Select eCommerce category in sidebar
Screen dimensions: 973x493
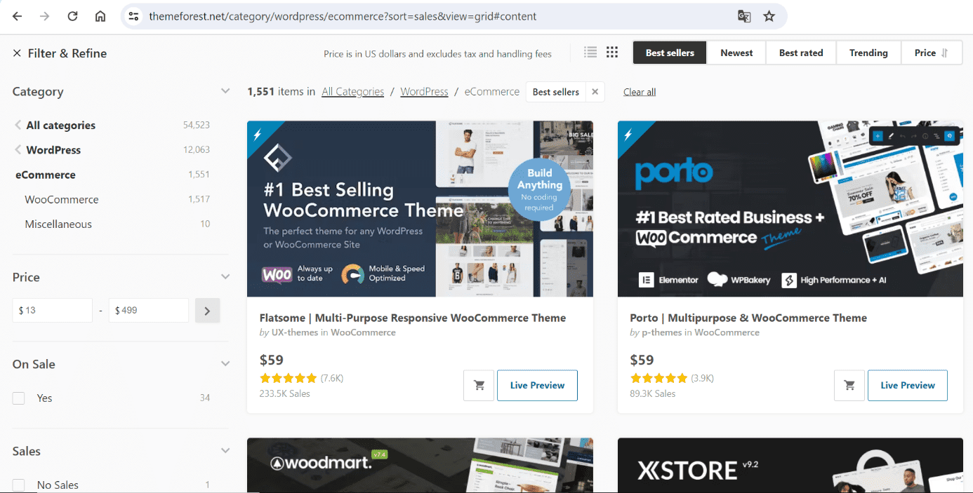coord(46,175)
